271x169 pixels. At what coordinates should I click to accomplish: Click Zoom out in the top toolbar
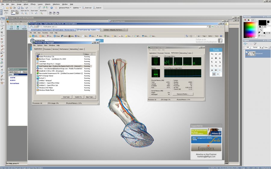click(x=87, y=8)
